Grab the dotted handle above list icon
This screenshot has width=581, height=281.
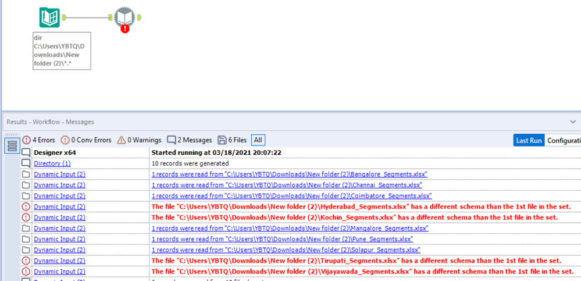12,135
